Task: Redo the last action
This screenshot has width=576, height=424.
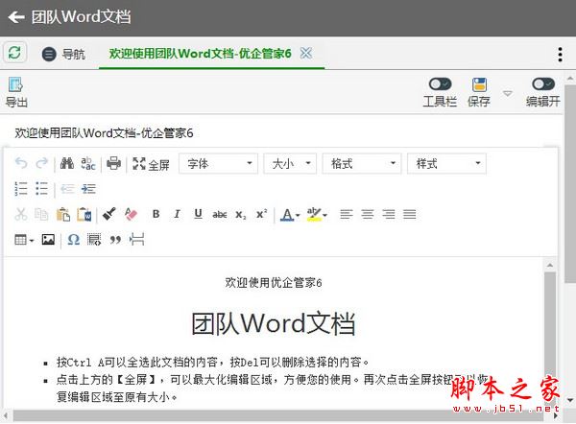Action: tap(42, 163)
